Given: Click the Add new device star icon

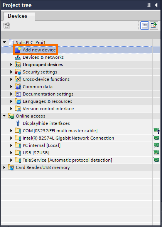Looking at the screenshot, I should coord(18,50).
